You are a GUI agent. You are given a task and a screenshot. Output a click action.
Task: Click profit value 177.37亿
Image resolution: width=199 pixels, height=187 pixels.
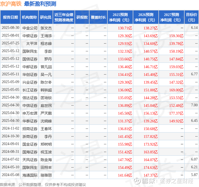click(x=176, y=113)
